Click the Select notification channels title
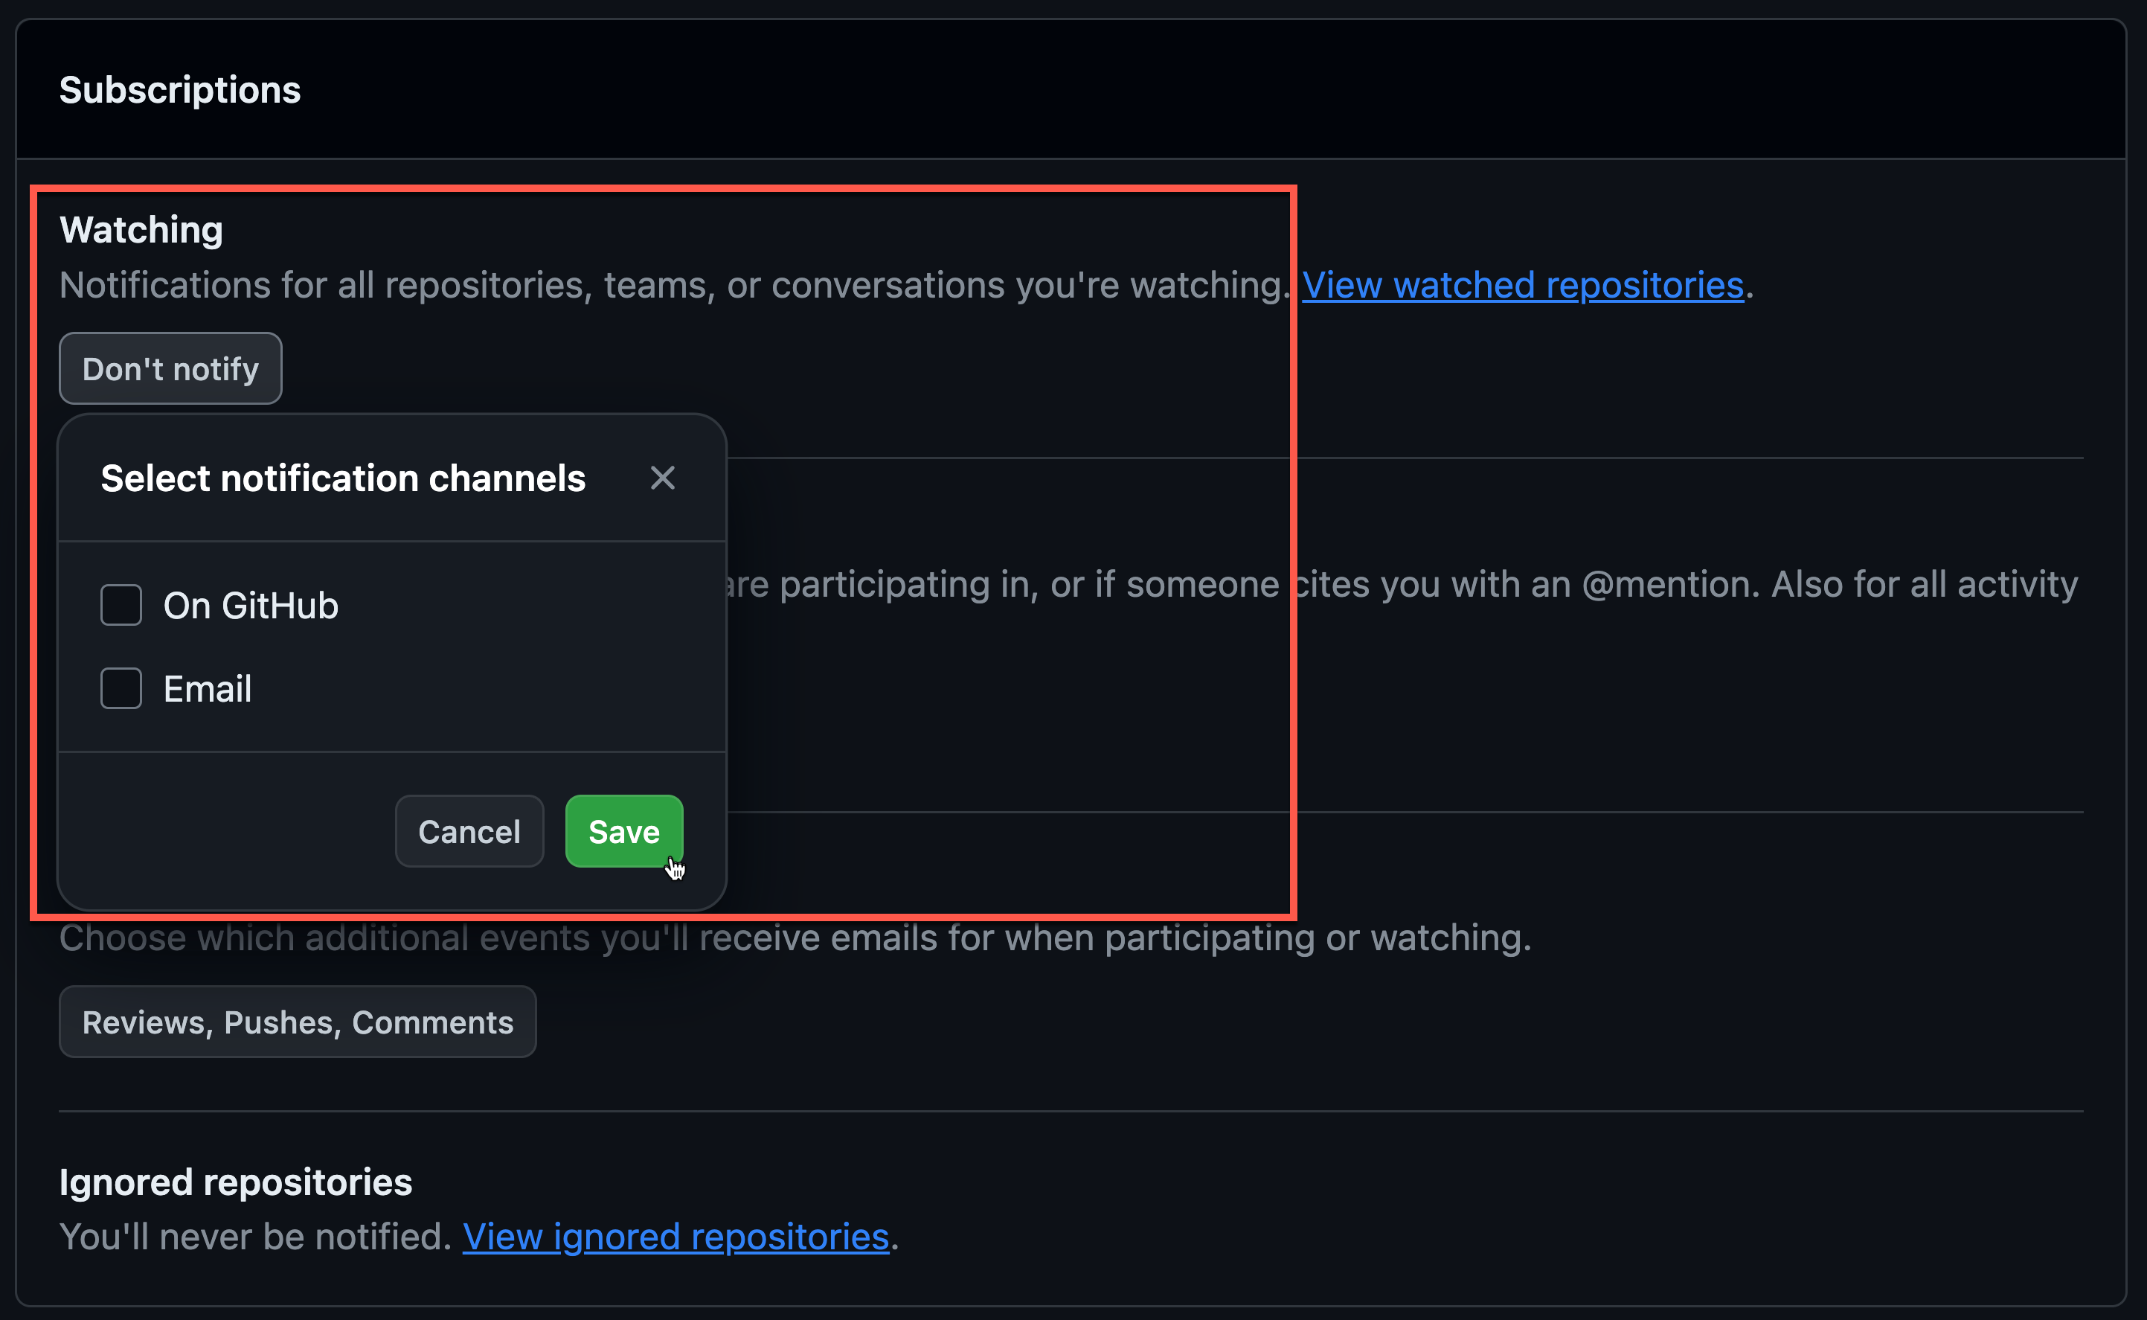Screen dimensions: 2147x1320 [x=343, y=478]
